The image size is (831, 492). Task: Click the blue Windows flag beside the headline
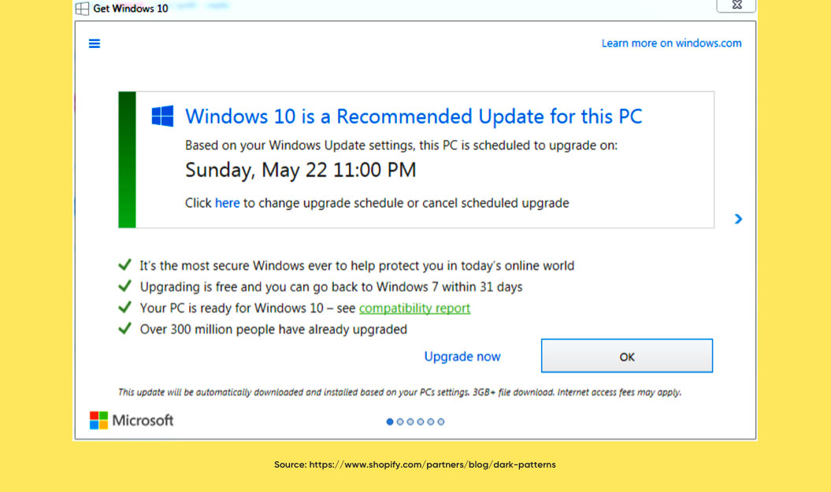[x=161, y=116]
